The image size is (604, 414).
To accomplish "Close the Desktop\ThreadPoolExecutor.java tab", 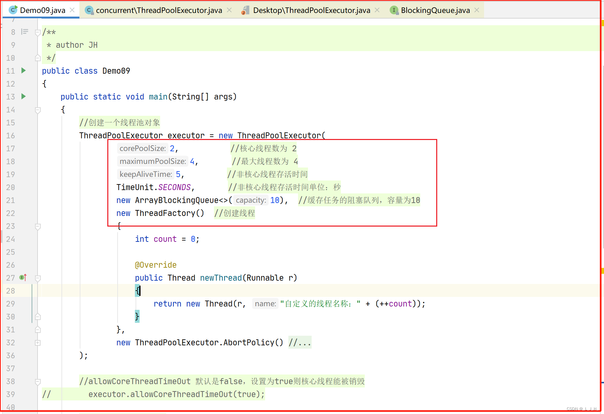I will (377, 10).
